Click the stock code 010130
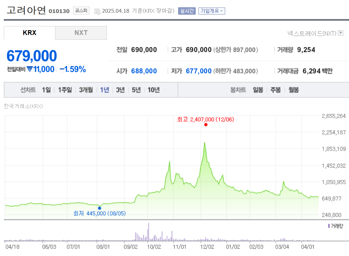 [x=59, y=11]
